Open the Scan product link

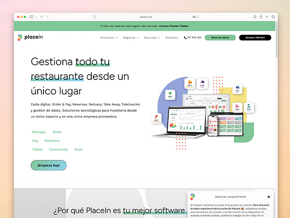[x=78, y=149]
